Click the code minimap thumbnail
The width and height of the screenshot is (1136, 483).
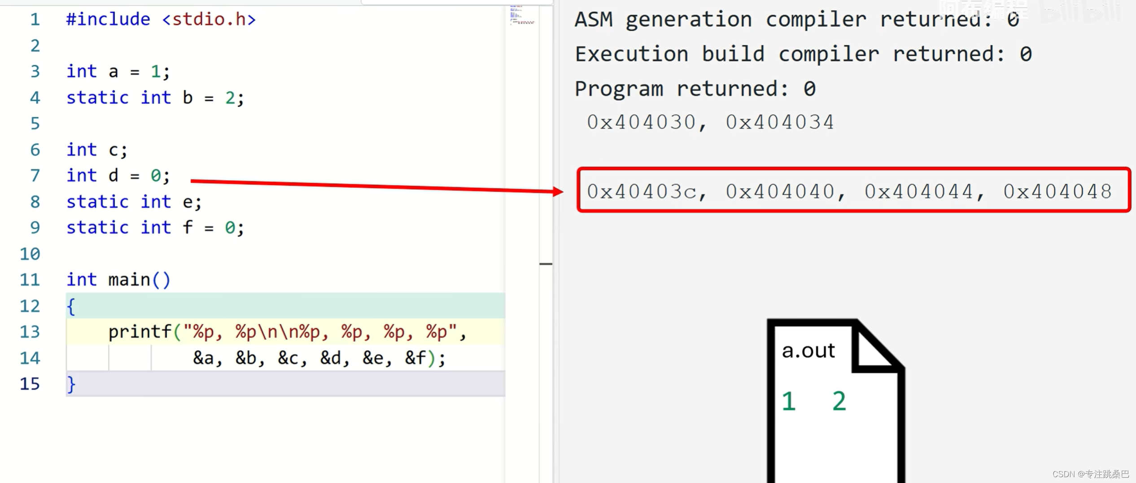point(522,15)
